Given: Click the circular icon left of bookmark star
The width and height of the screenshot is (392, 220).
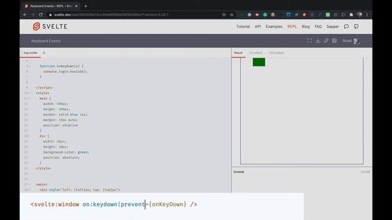Looking at the screenshot, I should (224, 15).
